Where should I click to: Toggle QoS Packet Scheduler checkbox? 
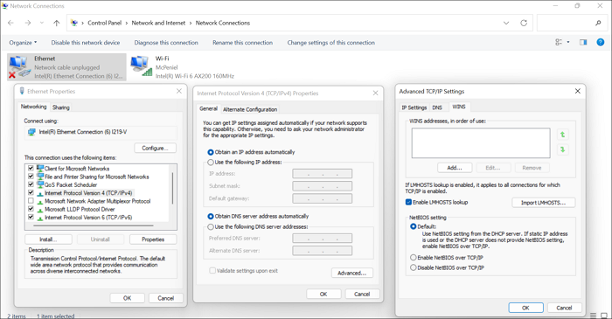coord(31,184)
